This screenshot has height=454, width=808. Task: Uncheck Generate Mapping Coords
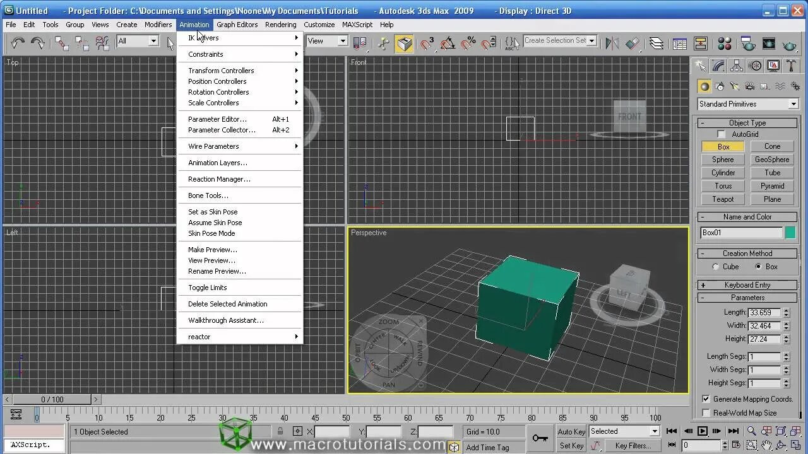706,399
